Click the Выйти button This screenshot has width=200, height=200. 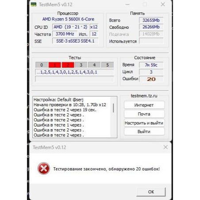pos(144,131)
